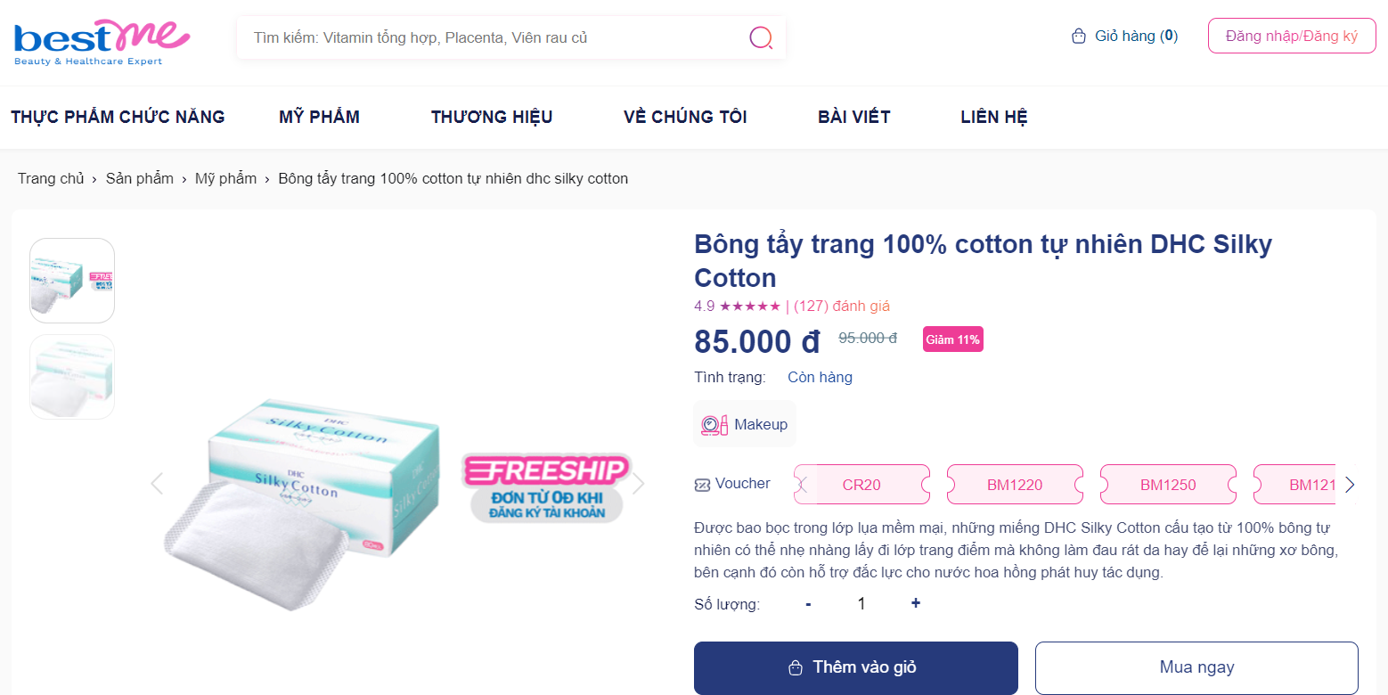This screenshot has height=695, width=1388.
Task: Select the CR20 voucher chip
Action: click(x=861, y=484)
